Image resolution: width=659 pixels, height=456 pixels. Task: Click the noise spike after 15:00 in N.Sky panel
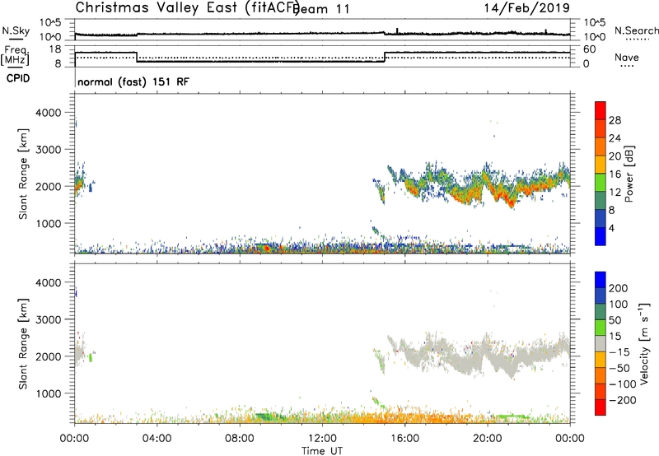[397, 30]
